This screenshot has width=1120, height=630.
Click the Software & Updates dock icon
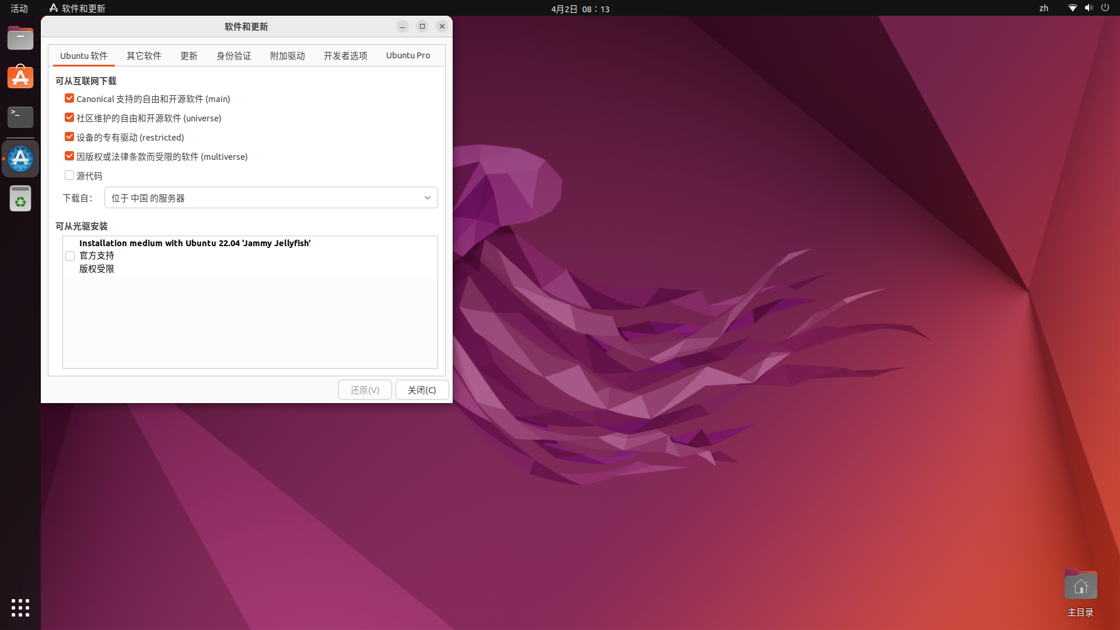pyautogui.click(x=20, y=159)
